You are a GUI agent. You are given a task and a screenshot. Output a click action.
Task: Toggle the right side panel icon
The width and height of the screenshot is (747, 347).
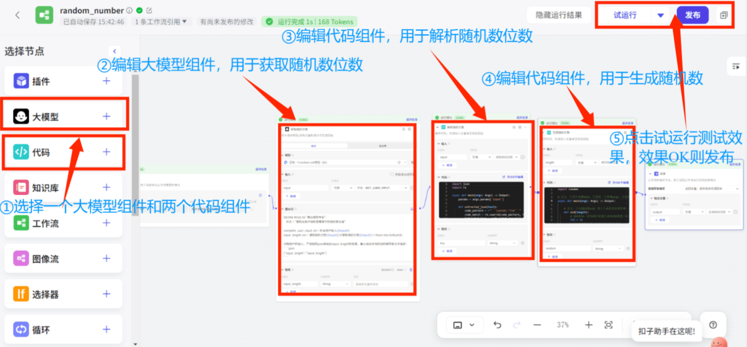click(736, 67)
